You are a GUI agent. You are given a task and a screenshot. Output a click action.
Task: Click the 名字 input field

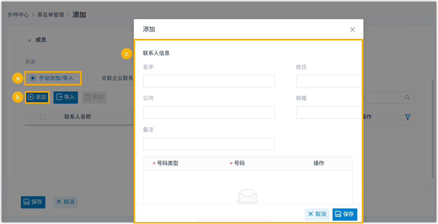[x=209, y=81]
